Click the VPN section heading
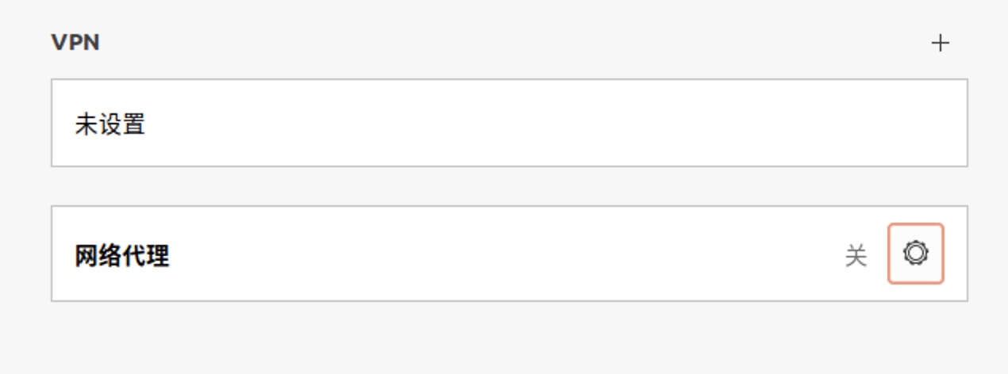 coord(75,43)
